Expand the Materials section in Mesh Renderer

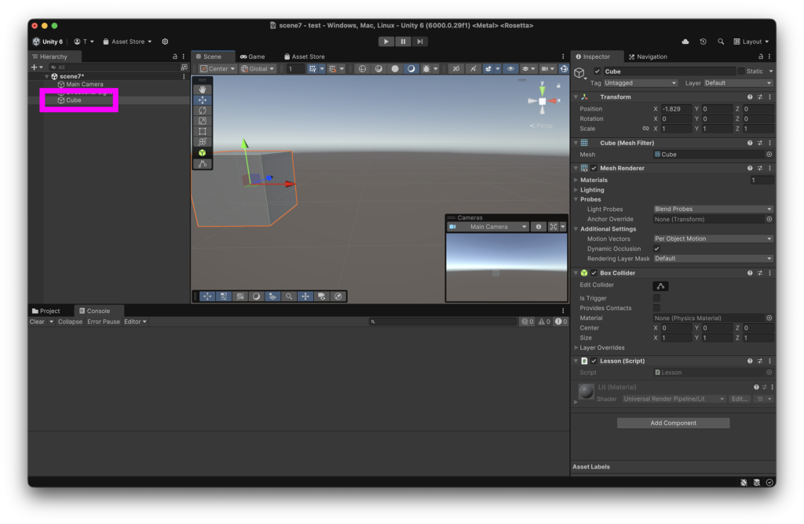594,180
